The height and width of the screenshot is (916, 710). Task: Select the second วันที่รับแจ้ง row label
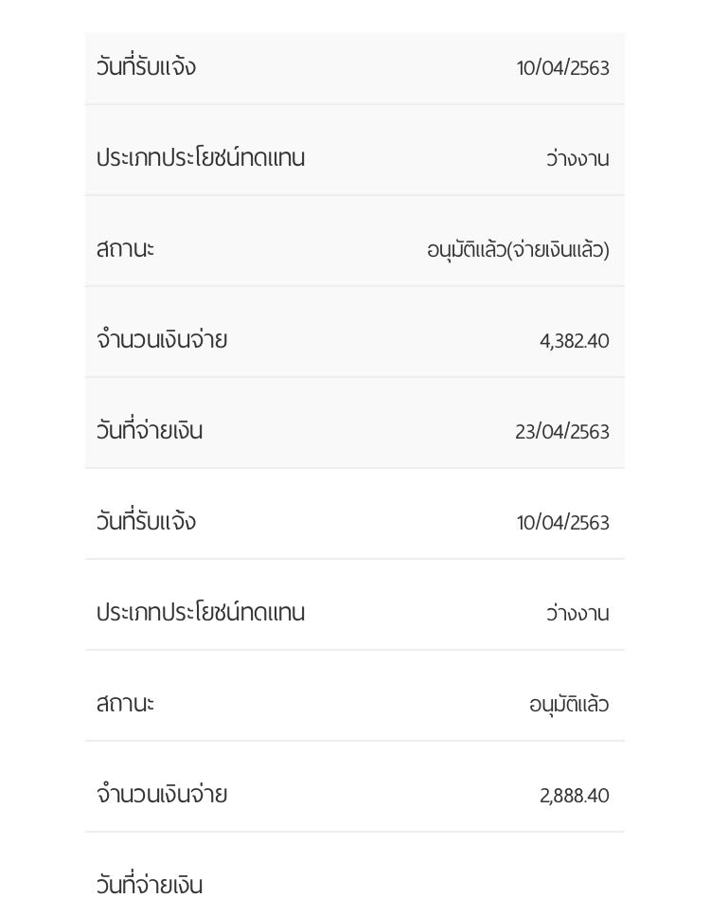pyautogui.click(x=146, y=521)
